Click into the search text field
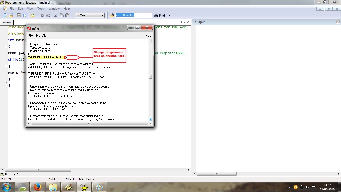341x192 pixels. (132, 15)
